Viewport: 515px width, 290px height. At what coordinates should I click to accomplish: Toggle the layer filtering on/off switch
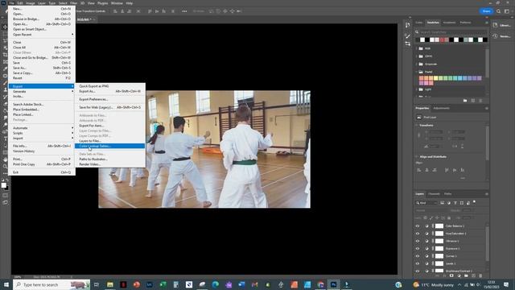tap(474, 202)
